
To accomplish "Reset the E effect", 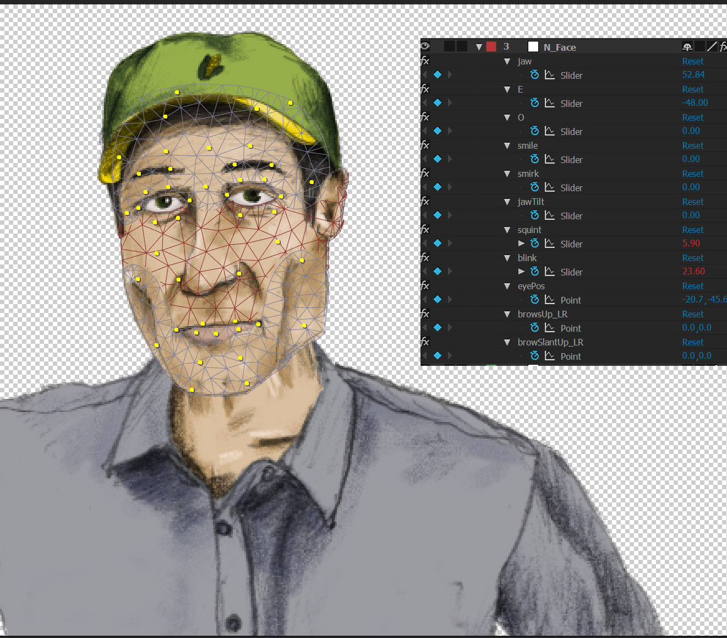I will click(x=693, y=89).
